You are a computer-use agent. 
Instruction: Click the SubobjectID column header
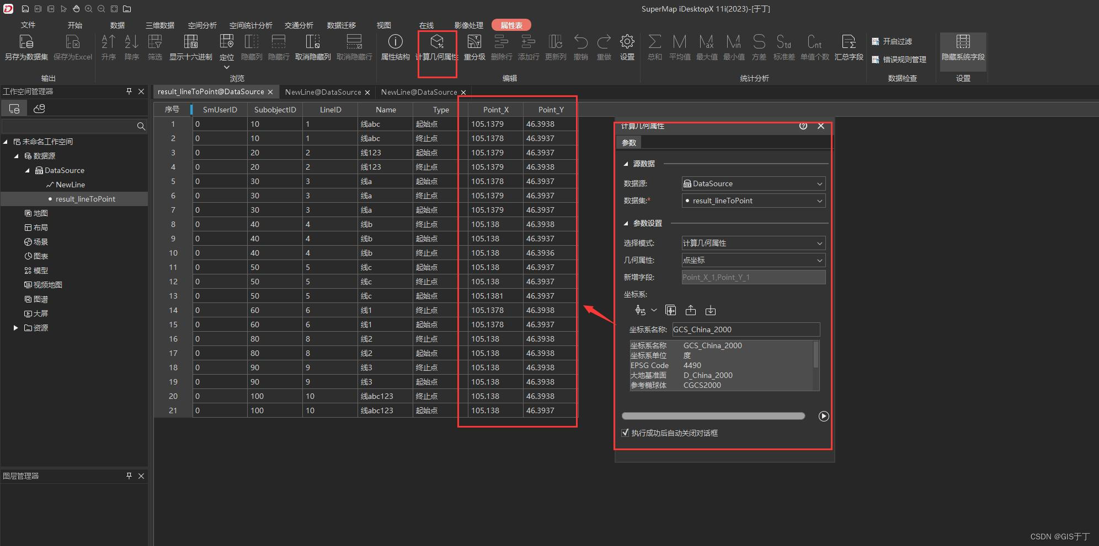[x=275, y=110]
